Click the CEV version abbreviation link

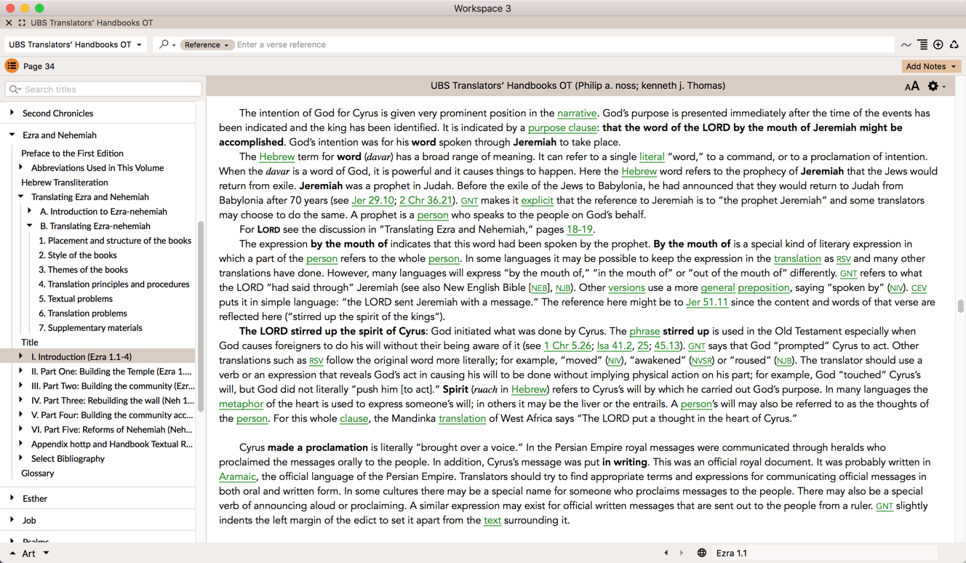(x=919, y=289)
